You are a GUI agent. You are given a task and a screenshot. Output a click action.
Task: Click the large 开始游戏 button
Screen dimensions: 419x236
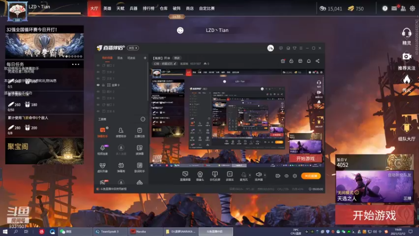tap(374, 215)
